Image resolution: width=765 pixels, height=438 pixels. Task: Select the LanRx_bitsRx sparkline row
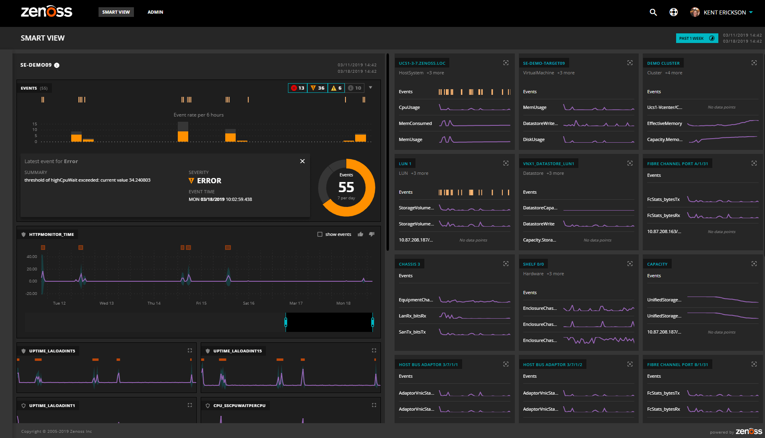[x=454, y=316]
